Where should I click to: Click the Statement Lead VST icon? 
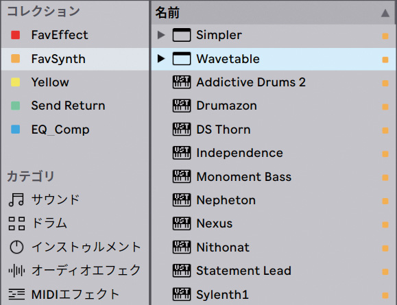[182, 271]
